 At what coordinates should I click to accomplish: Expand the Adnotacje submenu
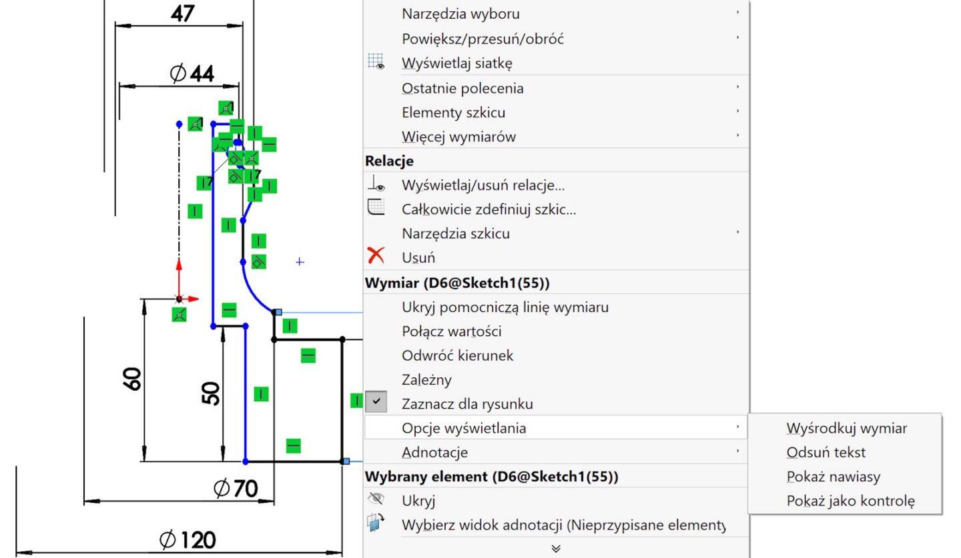(x=434, y=452)
